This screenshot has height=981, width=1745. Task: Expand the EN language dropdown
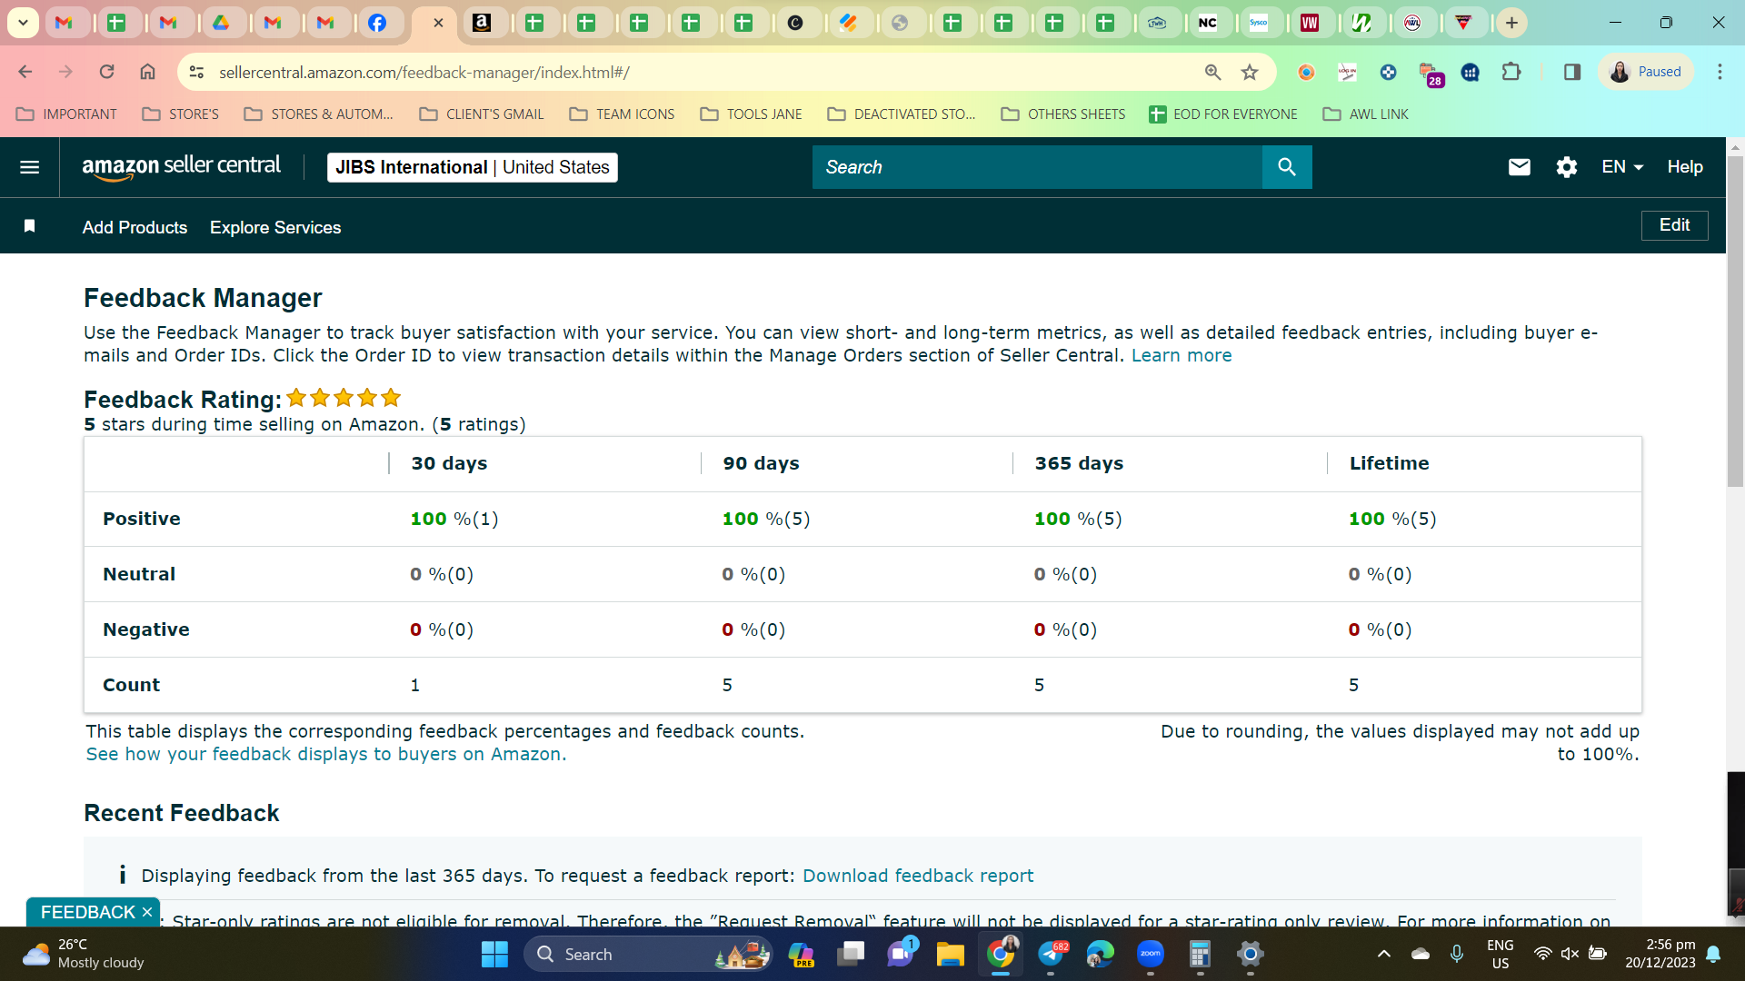[x=1622, y=167]
